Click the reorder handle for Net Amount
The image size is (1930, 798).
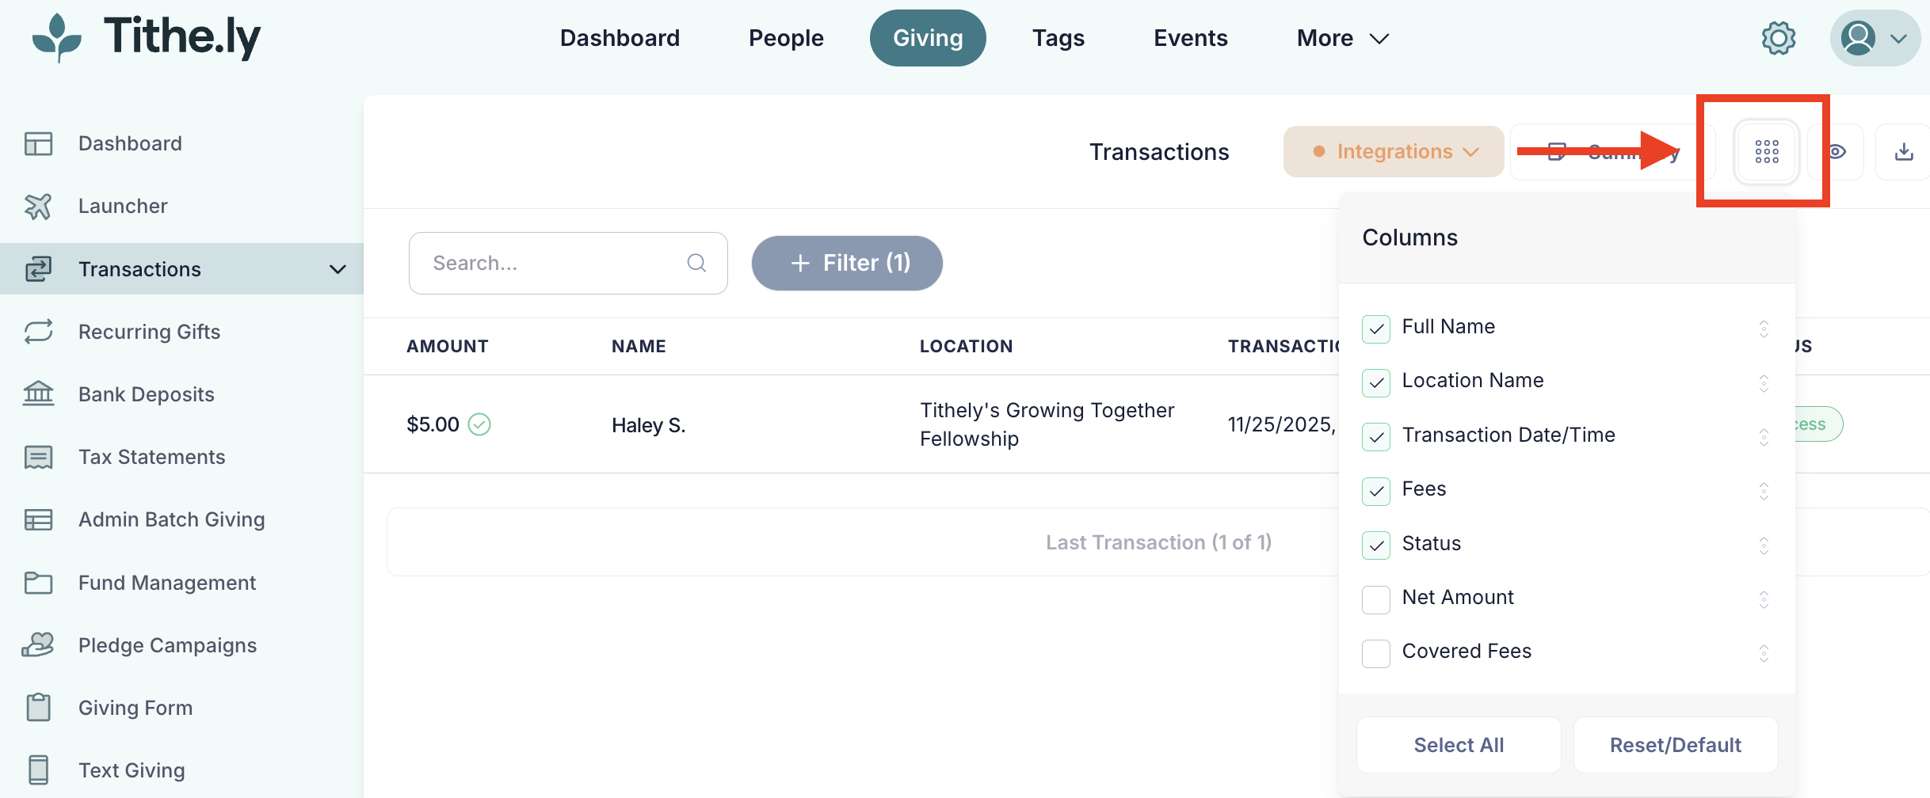pyautogui.click(x=1764, y=599)
